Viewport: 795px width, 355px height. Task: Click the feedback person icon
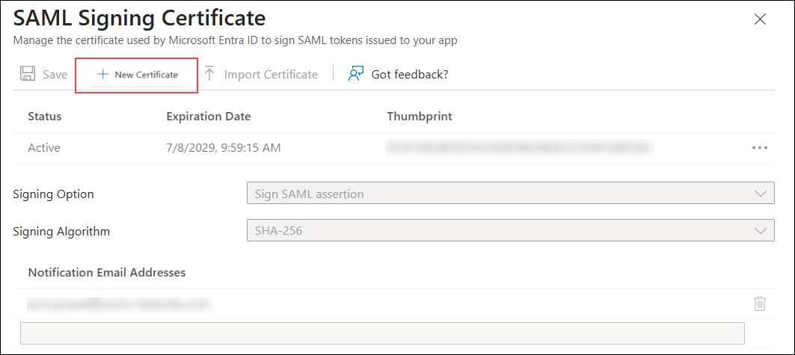356,74
